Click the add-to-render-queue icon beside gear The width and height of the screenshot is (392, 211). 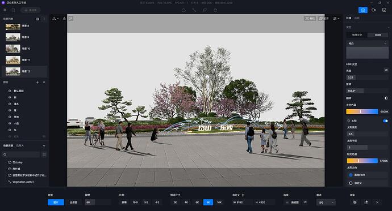[x=366, y=203]
